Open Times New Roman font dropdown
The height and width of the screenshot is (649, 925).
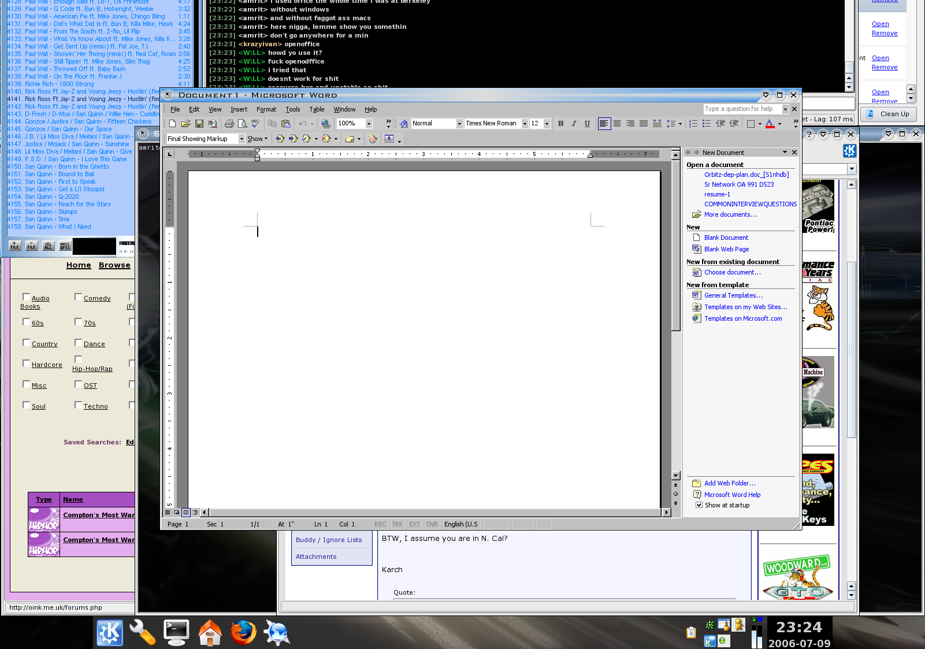525,124
